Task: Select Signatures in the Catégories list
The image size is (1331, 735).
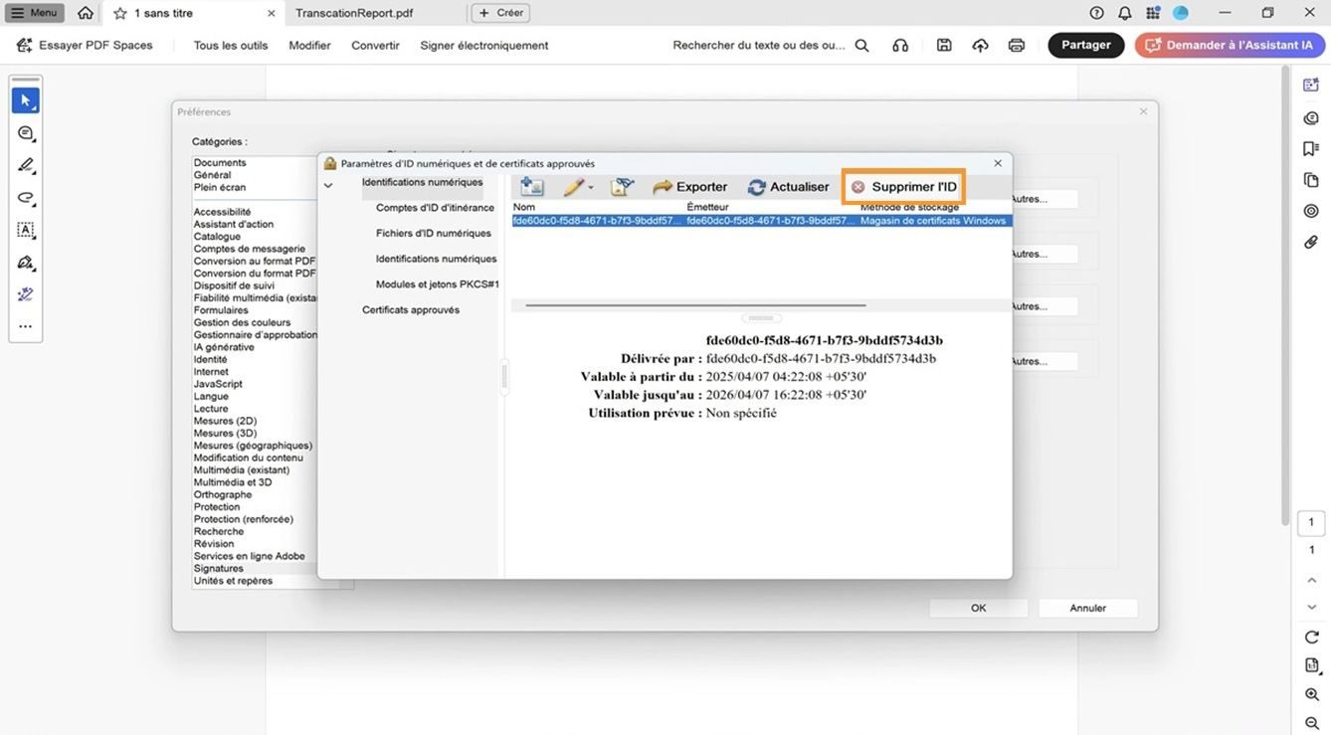Action: tap(219, 568)
